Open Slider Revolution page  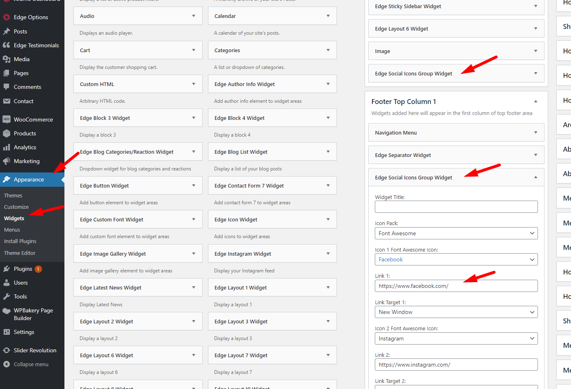click(x=35, y=350)
